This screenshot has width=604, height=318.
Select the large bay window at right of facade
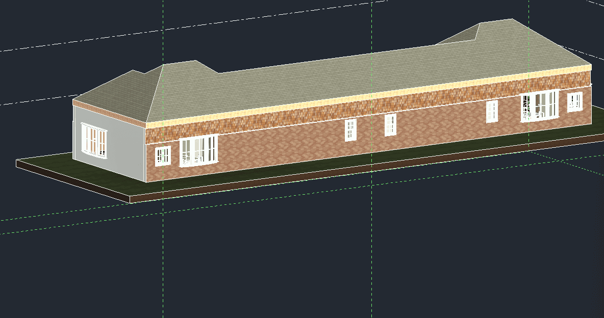(x=540, y=105)
